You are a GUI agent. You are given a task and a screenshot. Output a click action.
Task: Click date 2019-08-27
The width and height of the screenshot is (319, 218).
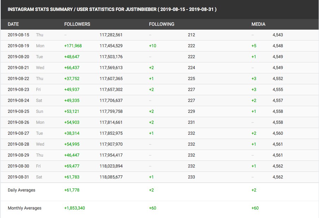[18, 133]
